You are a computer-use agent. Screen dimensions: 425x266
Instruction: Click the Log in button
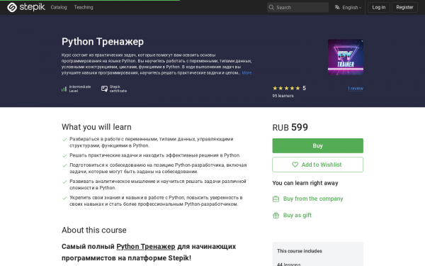pos(379,7)
